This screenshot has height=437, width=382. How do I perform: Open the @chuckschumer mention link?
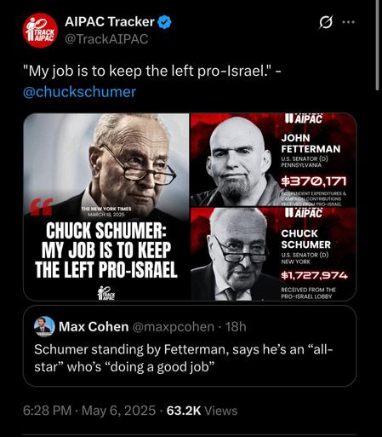[x=80, y=92]
